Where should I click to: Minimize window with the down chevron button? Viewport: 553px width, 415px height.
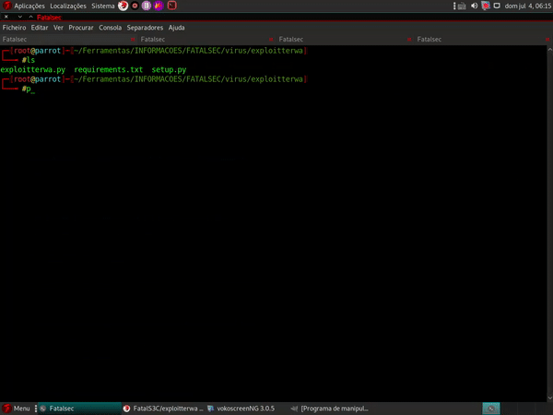(x=19, y=17)
